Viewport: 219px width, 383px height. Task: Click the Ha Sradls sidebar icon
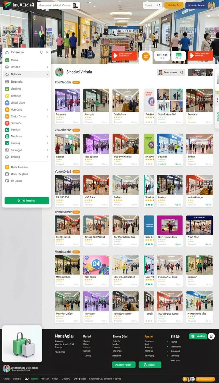[7, 181]
